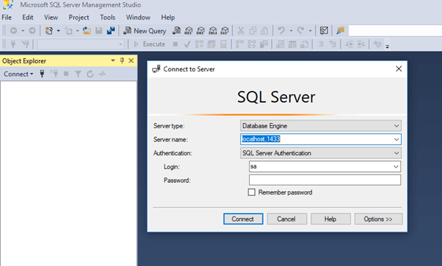
Task: Open the Edit menu
Action: click(28, 17)
